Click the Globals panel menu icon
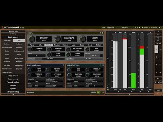The image size is (163, 122). pos(103,33)
